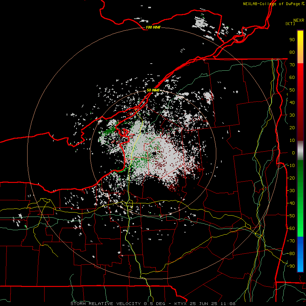
Task: Click the positive 10 scale label
Action: pyautogui.click(x=292, y=140)
